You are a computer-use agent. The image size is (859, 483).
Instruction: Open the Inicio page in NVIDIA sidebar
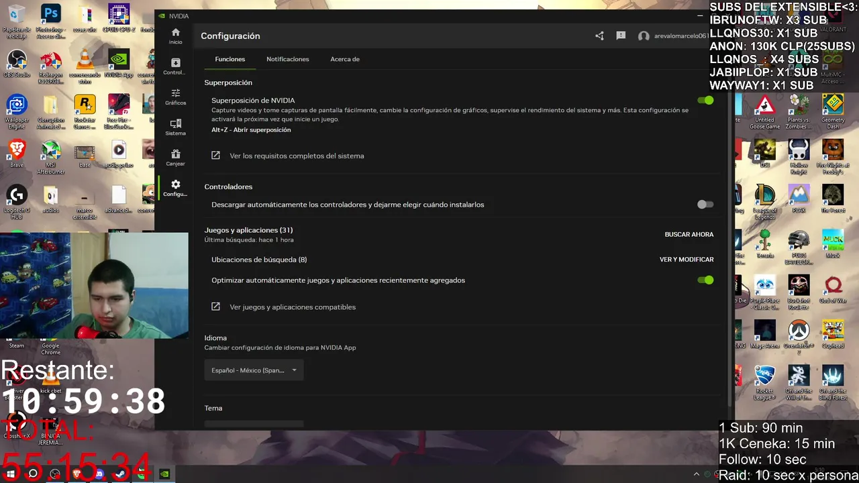[175, 36]
